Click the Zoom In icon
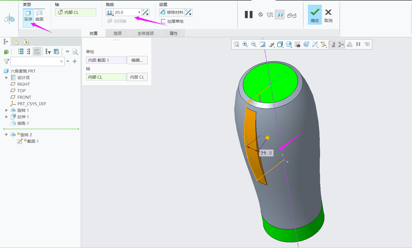The height and width of the screenshot is (248, 412). pyautogui.click(x=245, y=44)
